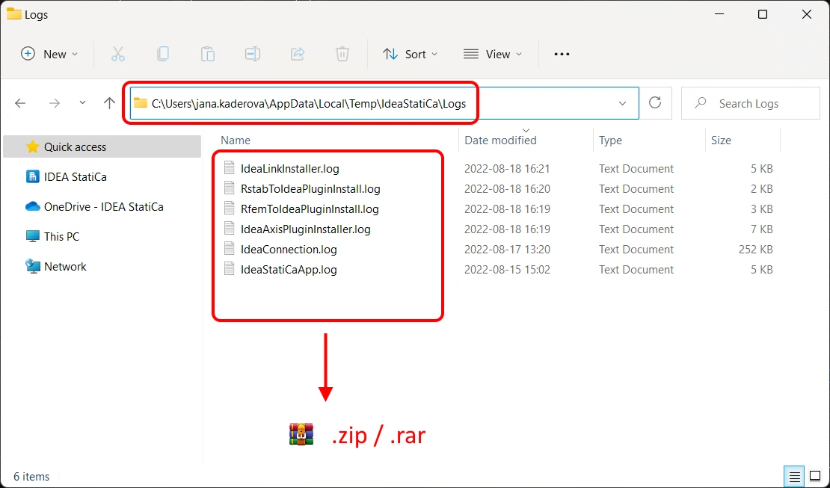
Task: Click the Copy icon in toolbar
Action: (163, 54)
